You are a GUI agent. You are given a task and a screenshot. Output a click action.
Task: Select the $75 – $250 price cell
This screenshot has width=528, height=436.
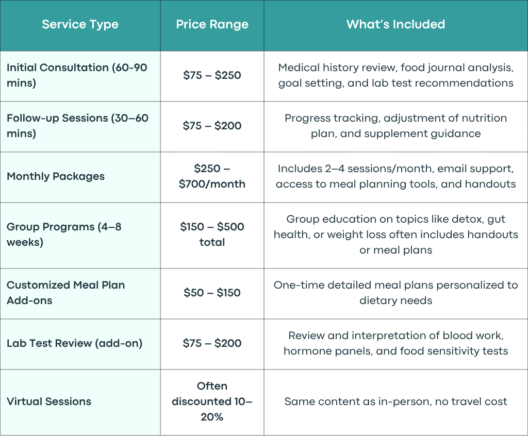pyautogui.click(x=212, y=75)
